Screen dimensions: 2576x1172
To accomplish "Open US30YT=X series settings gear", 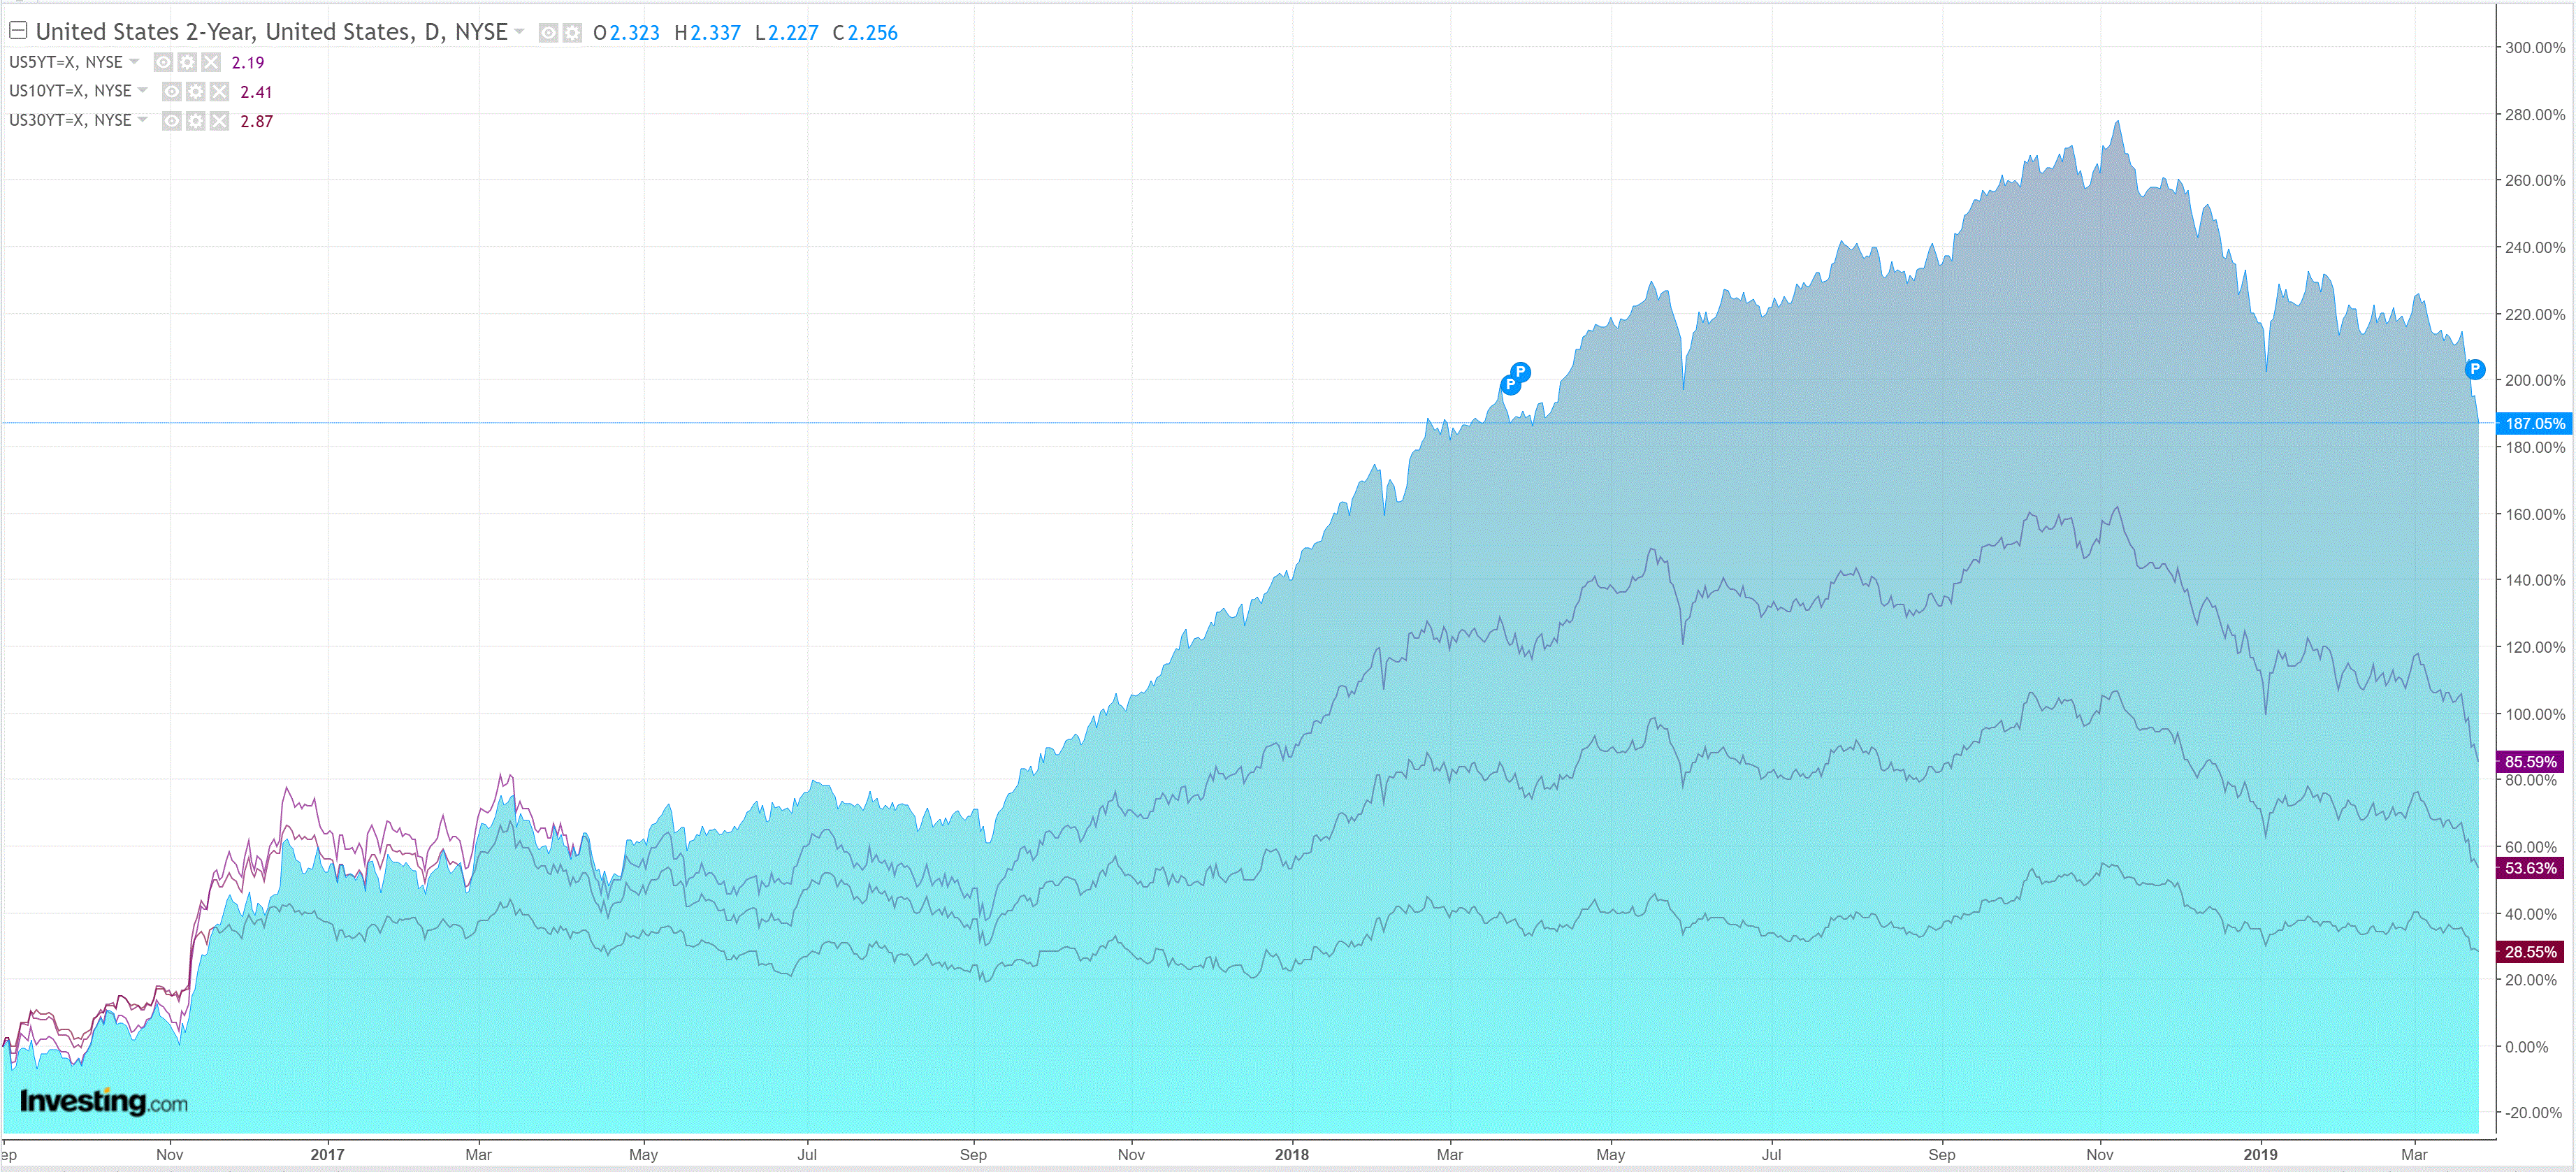I will 196,121.
